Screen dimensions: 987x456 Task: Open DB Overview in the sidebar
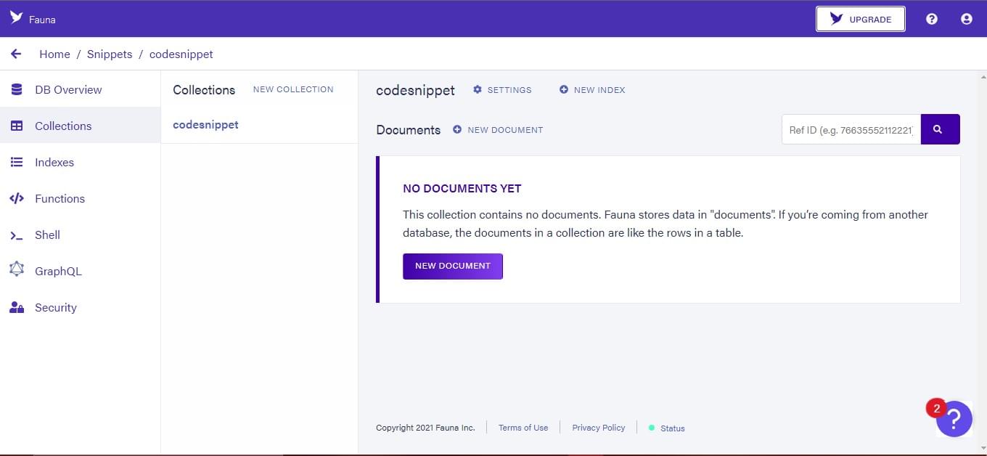click(80, 89)
